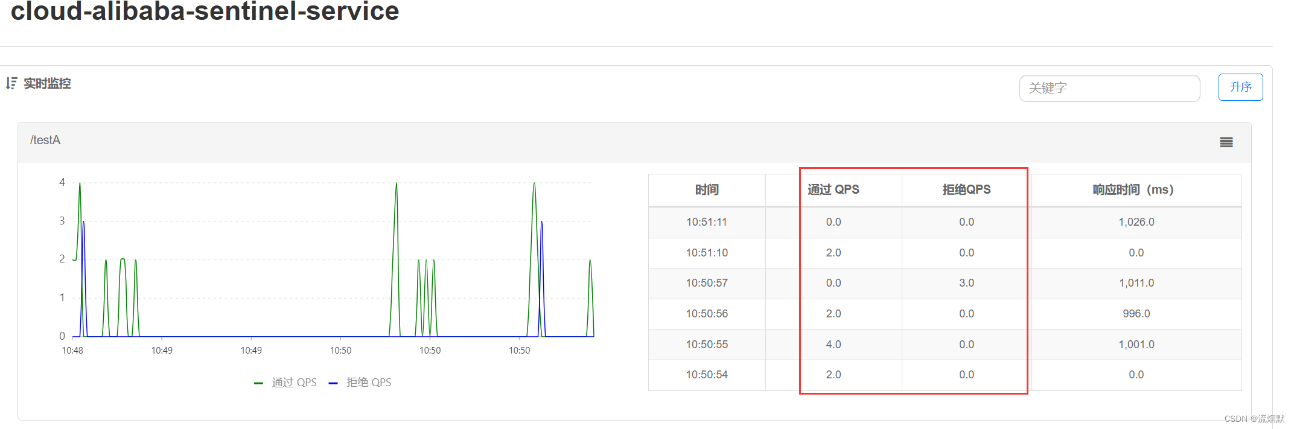Click the 1,011.0 response time value
The width and height of the screenshot is (1294, 429).
tap(1136, 283)
